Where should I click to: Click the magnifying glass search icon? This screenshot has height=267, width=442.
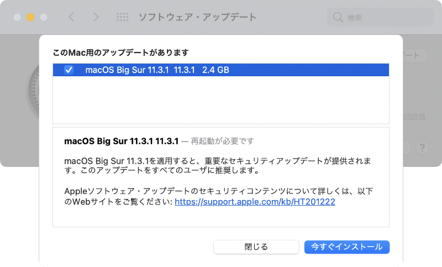(338, 18)
